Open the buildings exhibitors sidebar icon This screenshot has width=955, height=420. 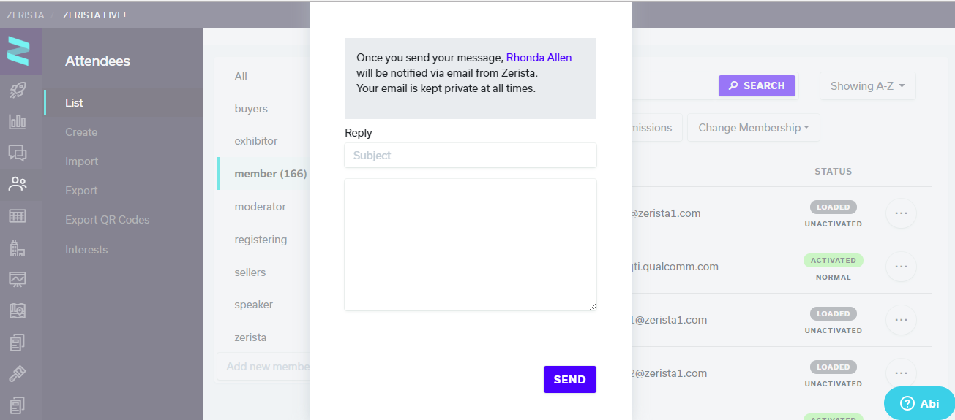[18, 248]
